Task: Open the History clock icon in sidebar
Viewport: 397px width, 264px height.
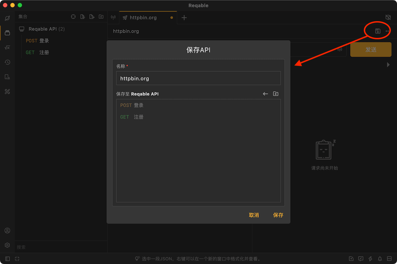Action: 7,62
